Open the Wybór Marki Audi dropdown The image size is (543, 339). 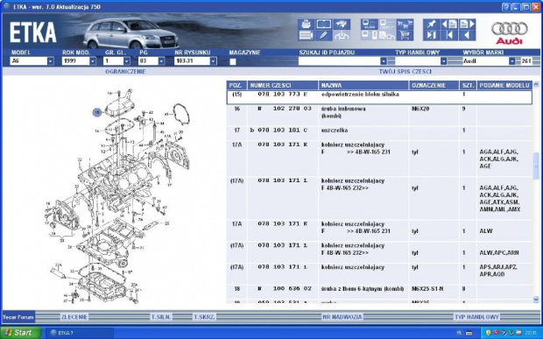click(511, 61)
